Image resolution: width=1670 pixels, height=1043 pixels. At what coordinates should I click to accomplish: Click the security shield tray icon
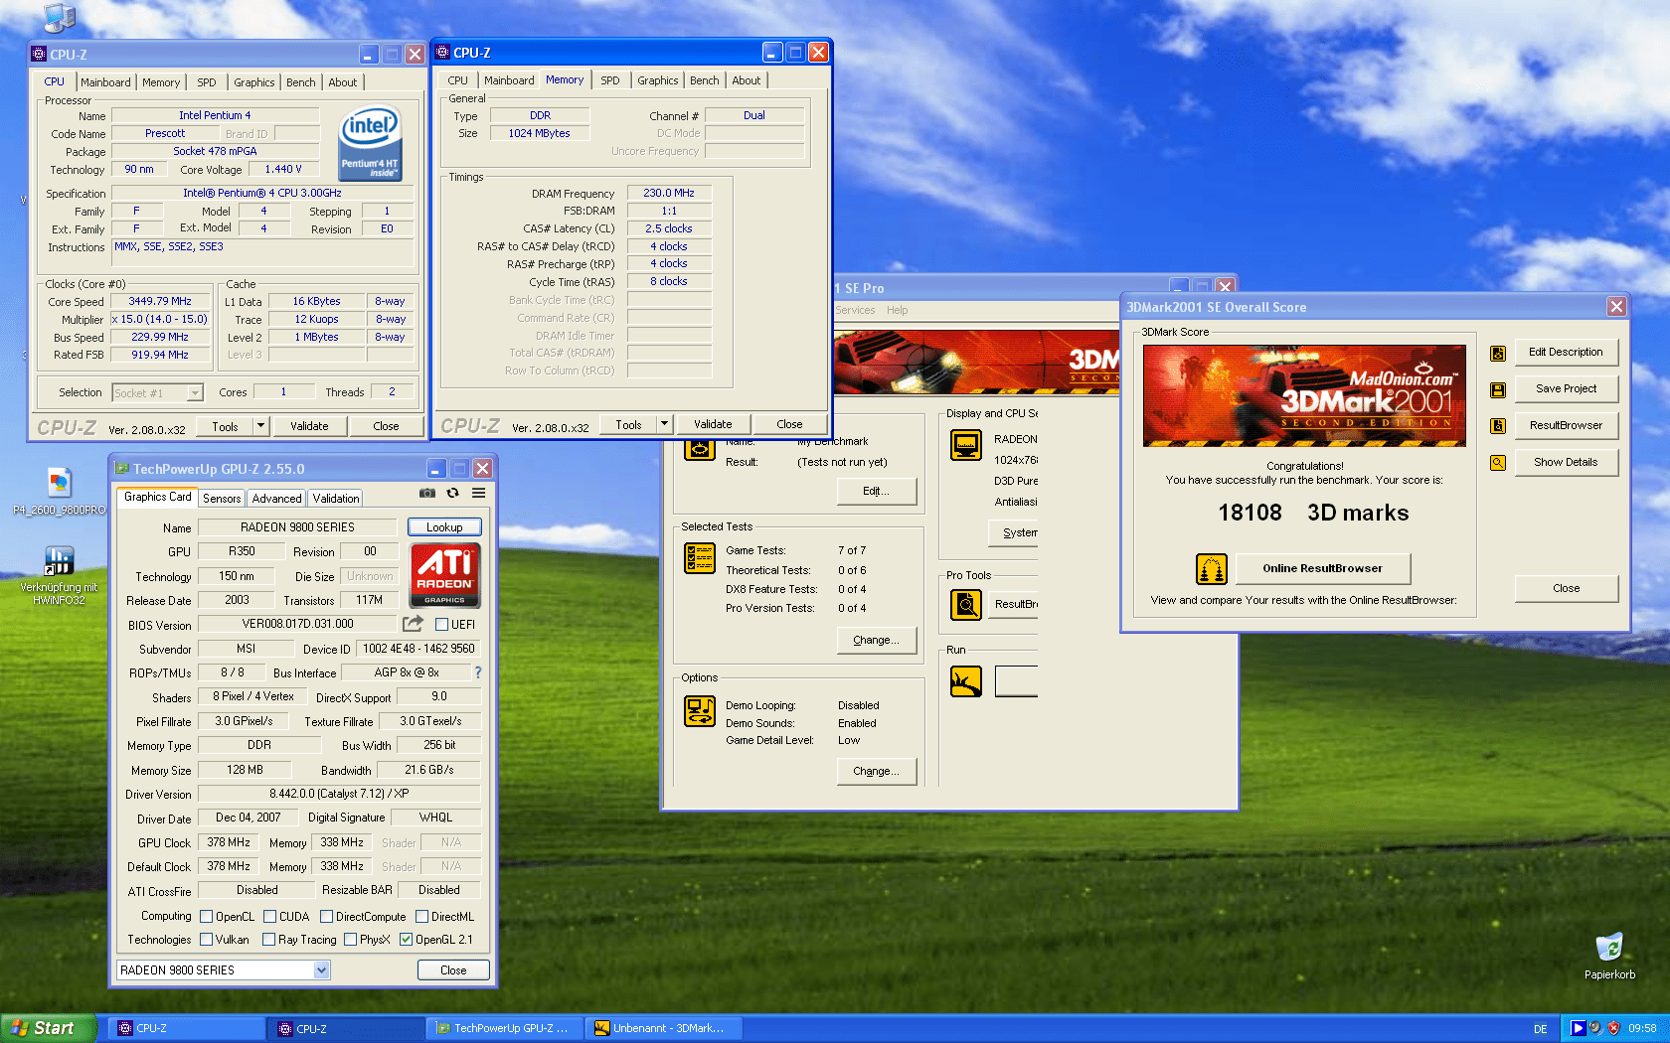(x=1613, y=1028)
